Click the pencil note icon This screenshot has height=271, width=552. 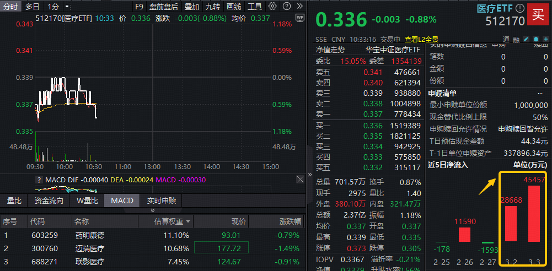tap(526, 40)
